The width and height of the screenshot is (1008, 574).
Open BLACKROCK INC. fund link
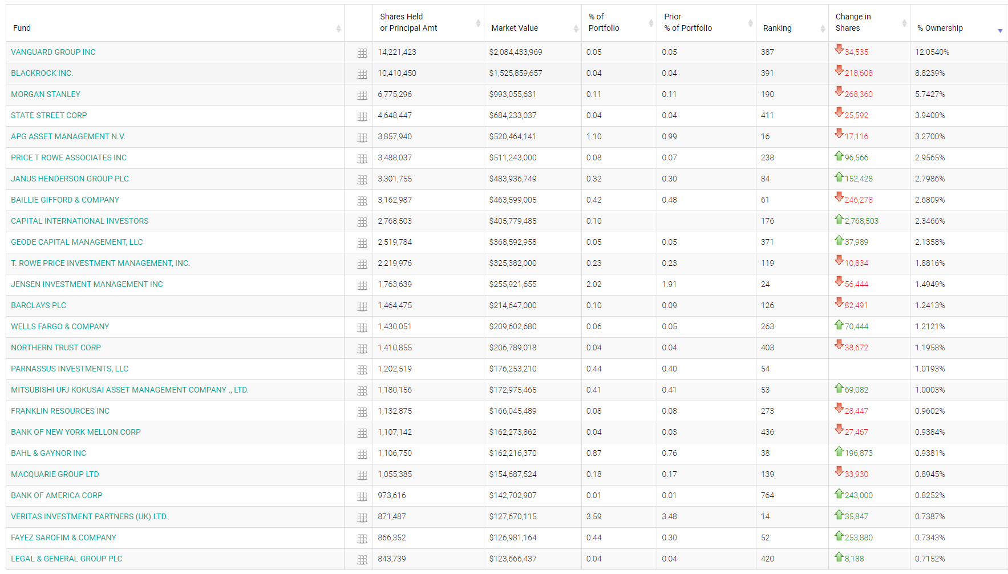[42, 73]
